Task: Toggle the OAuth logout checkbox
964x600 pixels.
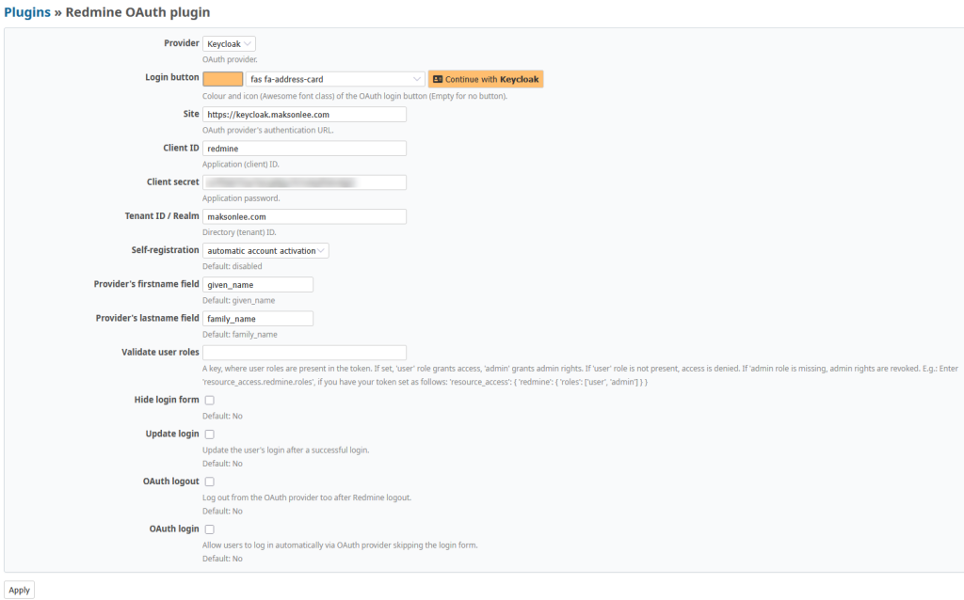Action: pyautogui.click(x=210, y=482)
